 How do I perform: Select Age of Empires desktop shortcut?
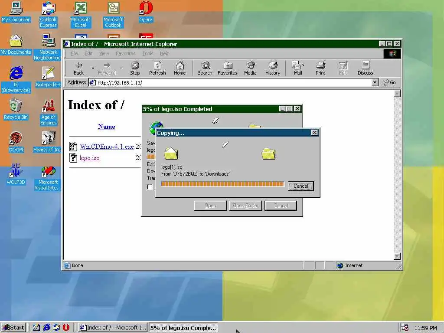(x=48, y=112)
